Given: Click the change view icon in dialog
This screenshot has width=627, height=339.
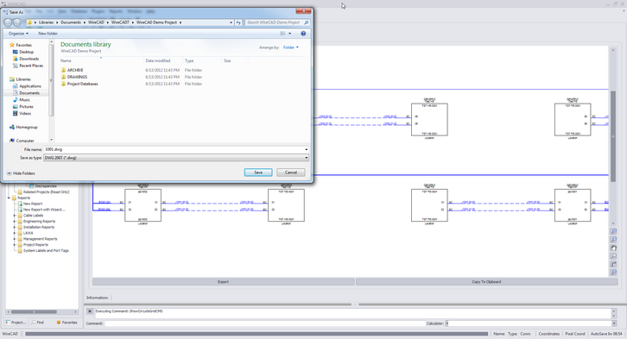Looking at the screenshot, I should click(283, 34).
